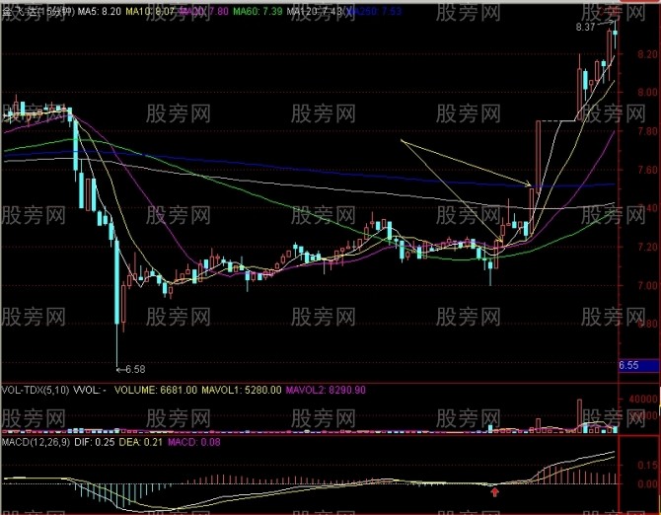Select the purple MACD: 0.08 reading
The width and height of the screenshot is (661, 515).
(194, 442)
